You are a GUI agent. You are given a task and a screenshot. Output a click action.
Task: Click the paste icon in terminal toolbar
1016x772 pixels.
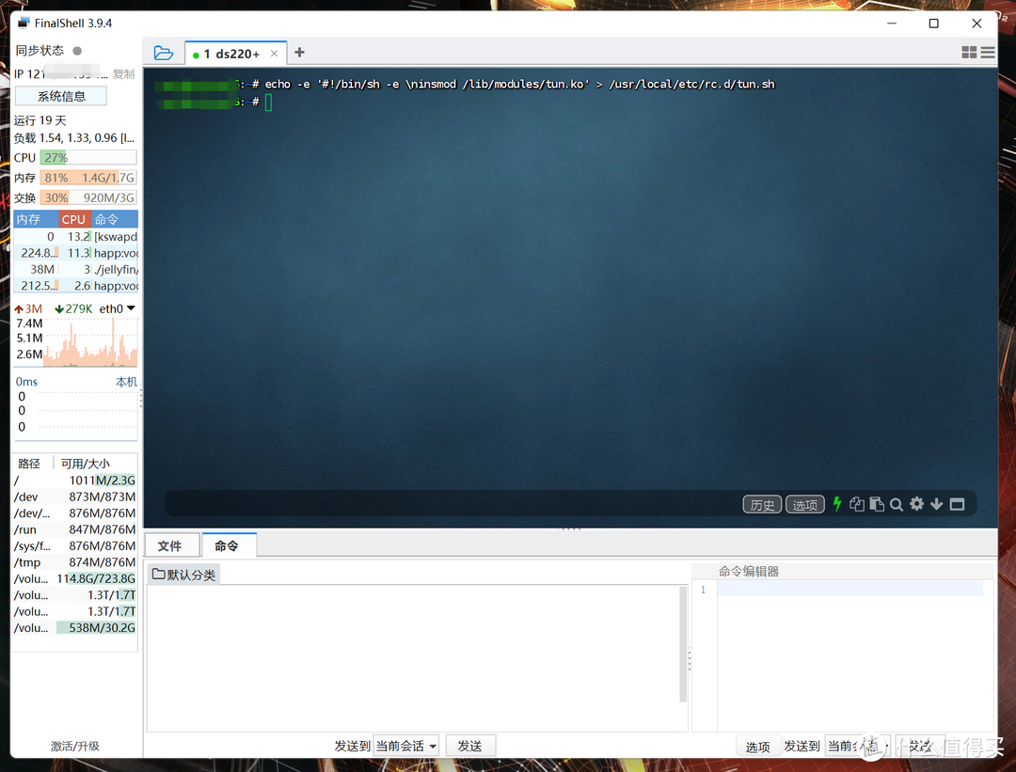[877, 504]
